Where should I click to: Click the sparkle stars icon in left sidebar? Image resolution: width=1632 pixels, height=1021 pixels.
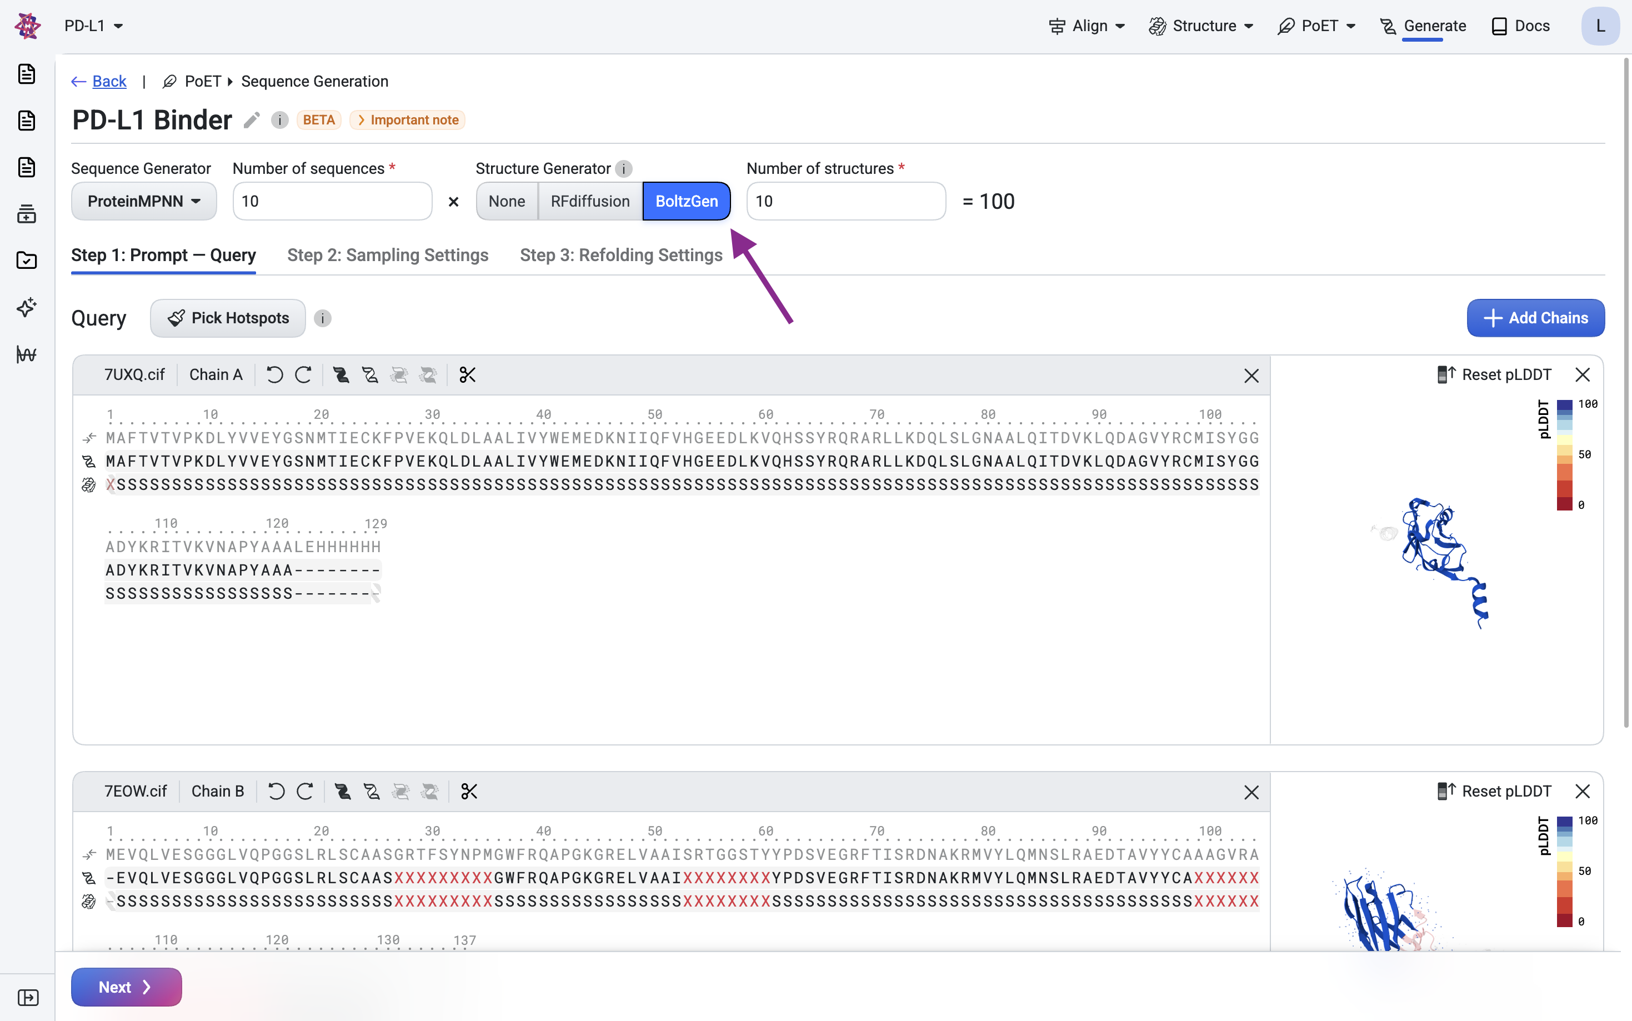[26, 307]
